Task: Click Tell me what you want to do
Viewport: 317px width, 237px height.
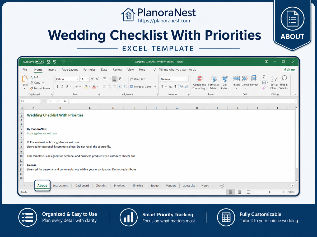Action: tap(178, 70)
